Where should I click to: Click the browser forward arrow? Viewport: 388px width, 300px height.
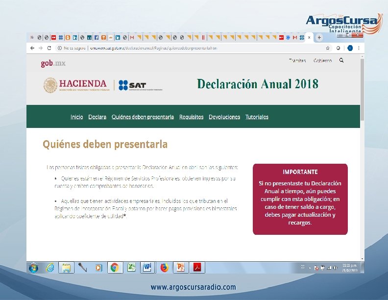41,48
